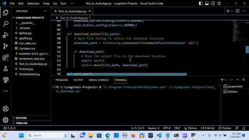The width and height of the screenshot is (249, 140).
Task: Open the Run menu
Action: pyautogui.click(x=63, y=3)
